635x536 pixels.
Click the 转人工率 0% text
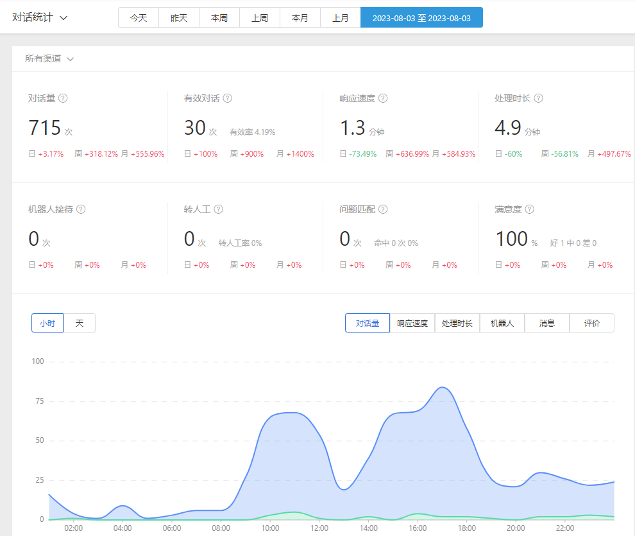click(240, 243)
